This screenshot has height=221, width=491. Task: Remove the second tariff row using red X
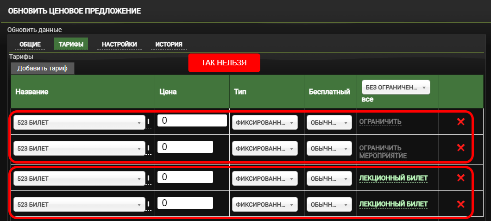pos(460,148)
